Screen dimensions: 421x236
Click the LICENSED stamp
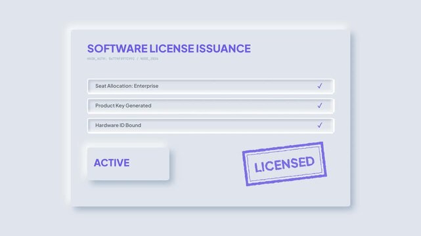pyautogui.click(x=284, y=164)
